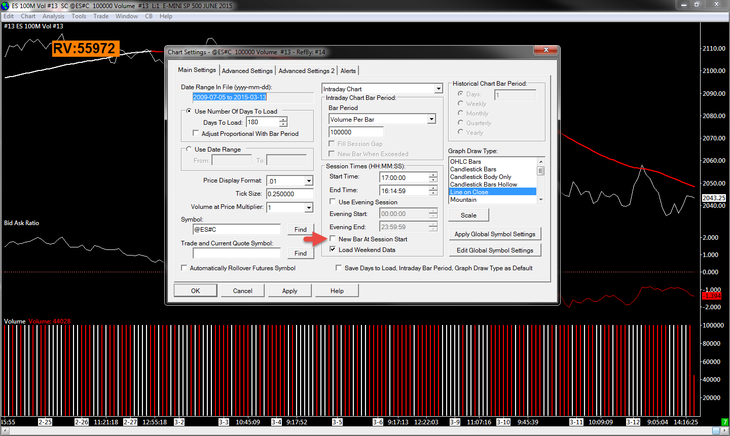Confirm the dialog with OK
730x436 pixels.
click(196, 290)
